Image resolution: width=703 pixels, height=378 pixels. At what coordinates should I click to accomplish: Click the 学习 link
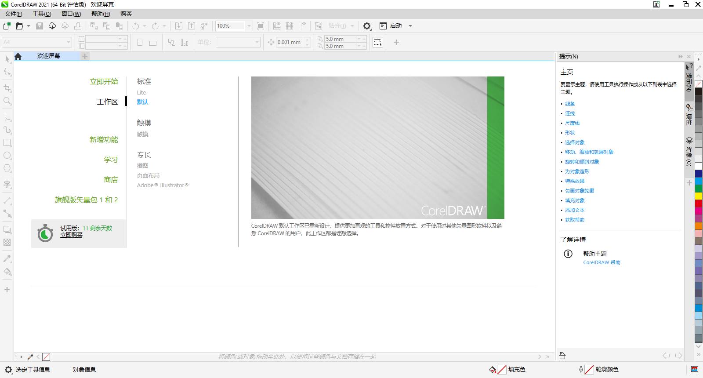pyautogui.click(x=111, y=160)
